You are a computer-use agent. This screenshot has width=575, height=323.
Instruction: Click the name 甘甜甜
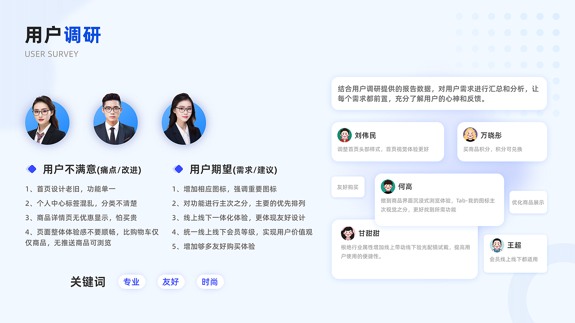click(x=369, y=233)
